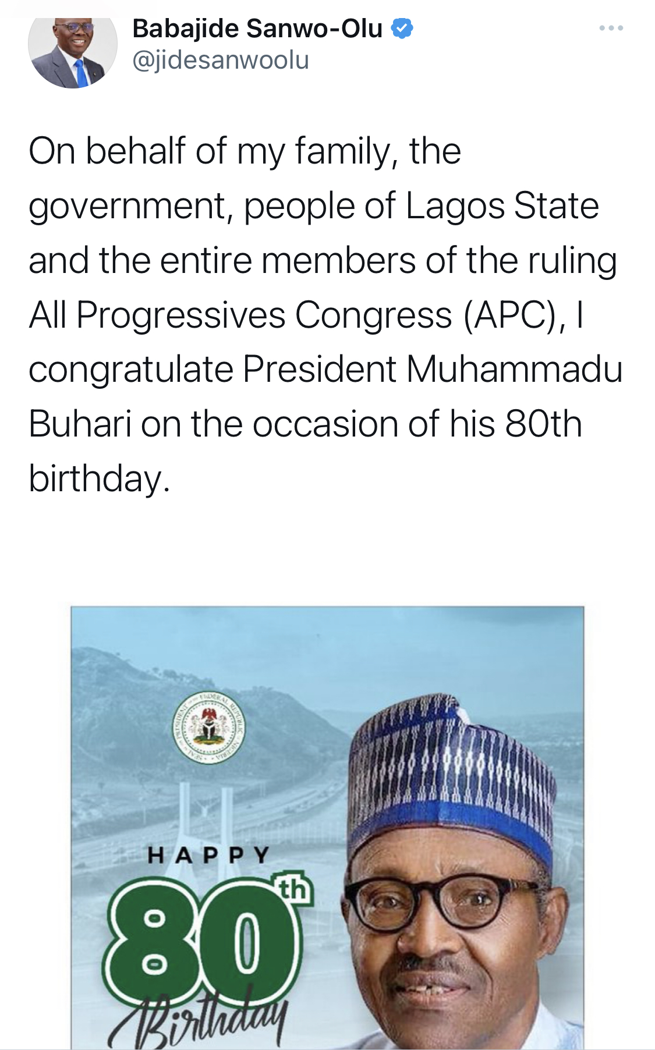Click the small 'th' superscript badge

pyautogui.click(x=293, y=889)
